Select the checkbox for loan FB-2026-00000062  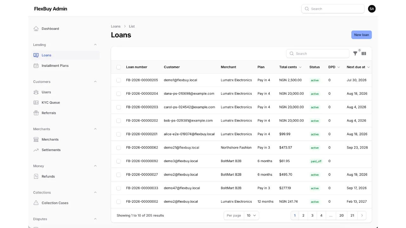(119, 148)
